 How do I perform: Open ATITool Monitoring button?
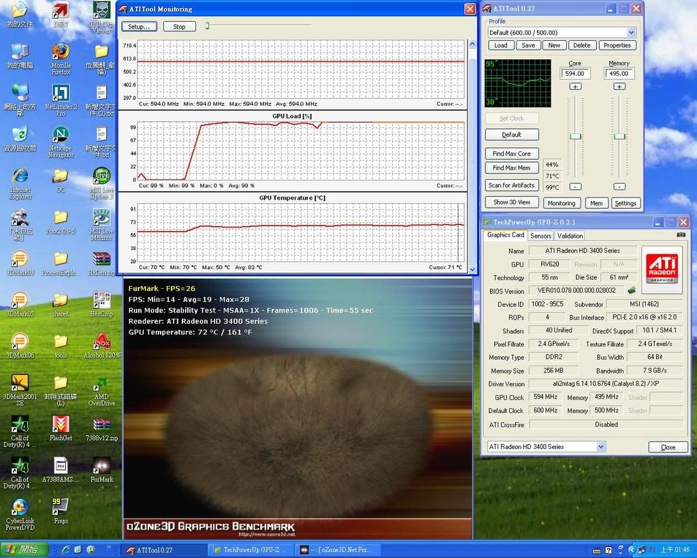pyautogui.click(x=562, y=203)
